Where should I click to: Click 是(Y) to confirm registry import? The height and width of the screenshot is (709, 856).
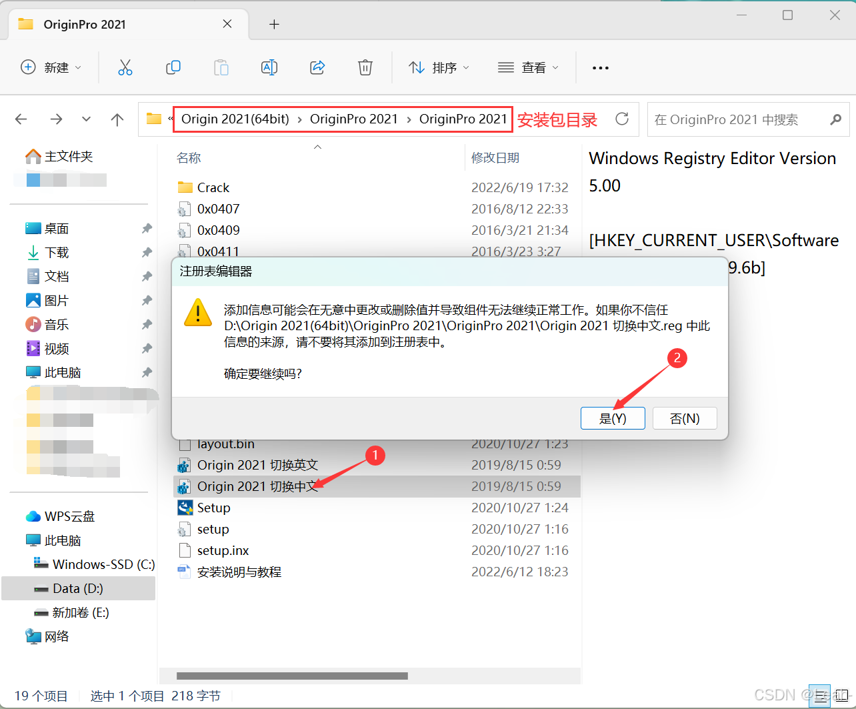click(612, 418)
